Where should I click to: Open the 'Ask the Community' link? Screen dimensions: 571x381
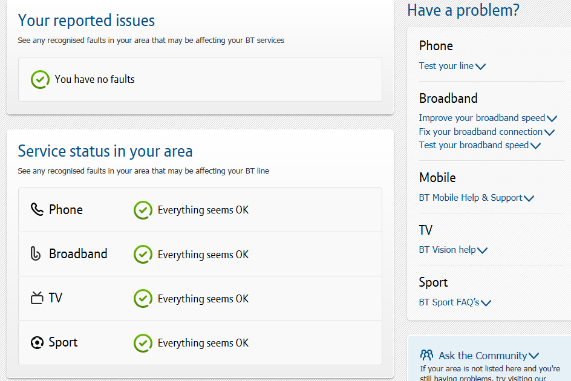tap(483, 356)
